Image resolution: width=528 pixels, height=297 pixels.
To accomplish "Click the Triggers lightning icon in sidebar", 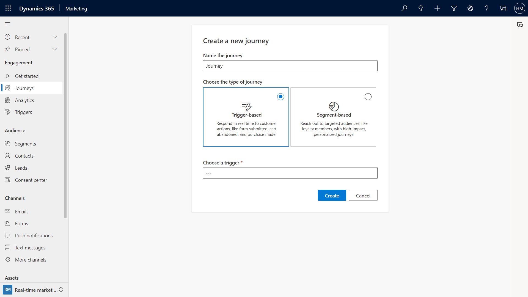I will click(7, 112).
